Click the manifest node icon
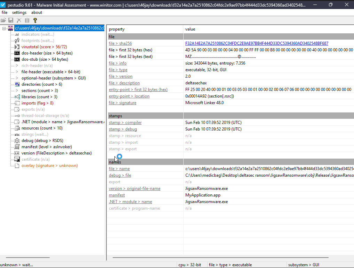 17,147
